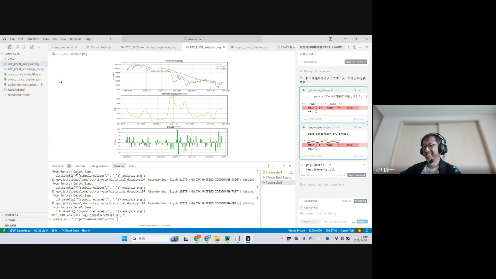
Task: Open the claude-3.7-sonnet model dropdown
Action: (x=336, y=222)
